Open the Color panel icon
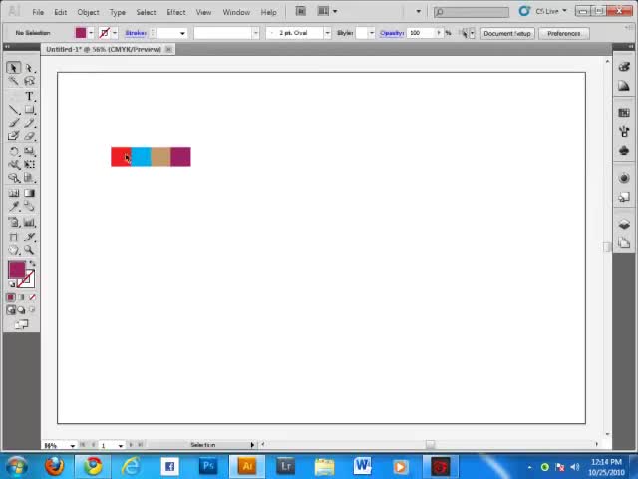Screen dimensions: 638x479 pyautogui.click(x=624, y=67)
